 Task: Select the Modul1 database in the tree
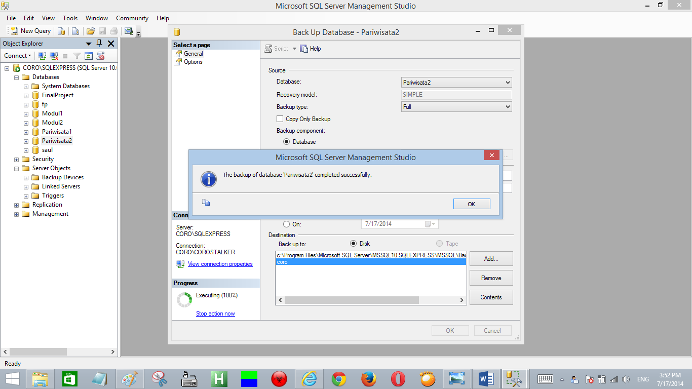[52, 113]
